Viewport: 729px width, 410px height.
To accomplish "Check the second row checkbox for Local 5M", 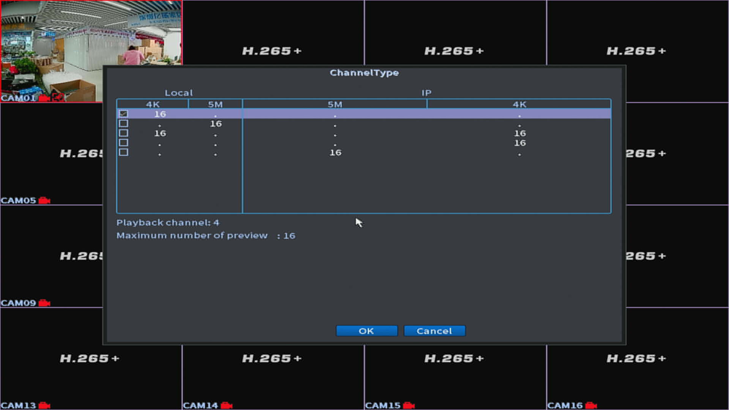I will point(123,124).
